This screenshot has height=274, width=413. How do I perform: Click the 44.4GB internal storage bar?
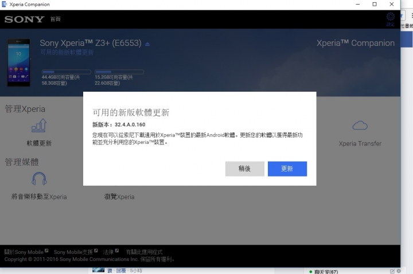[67, 72]
